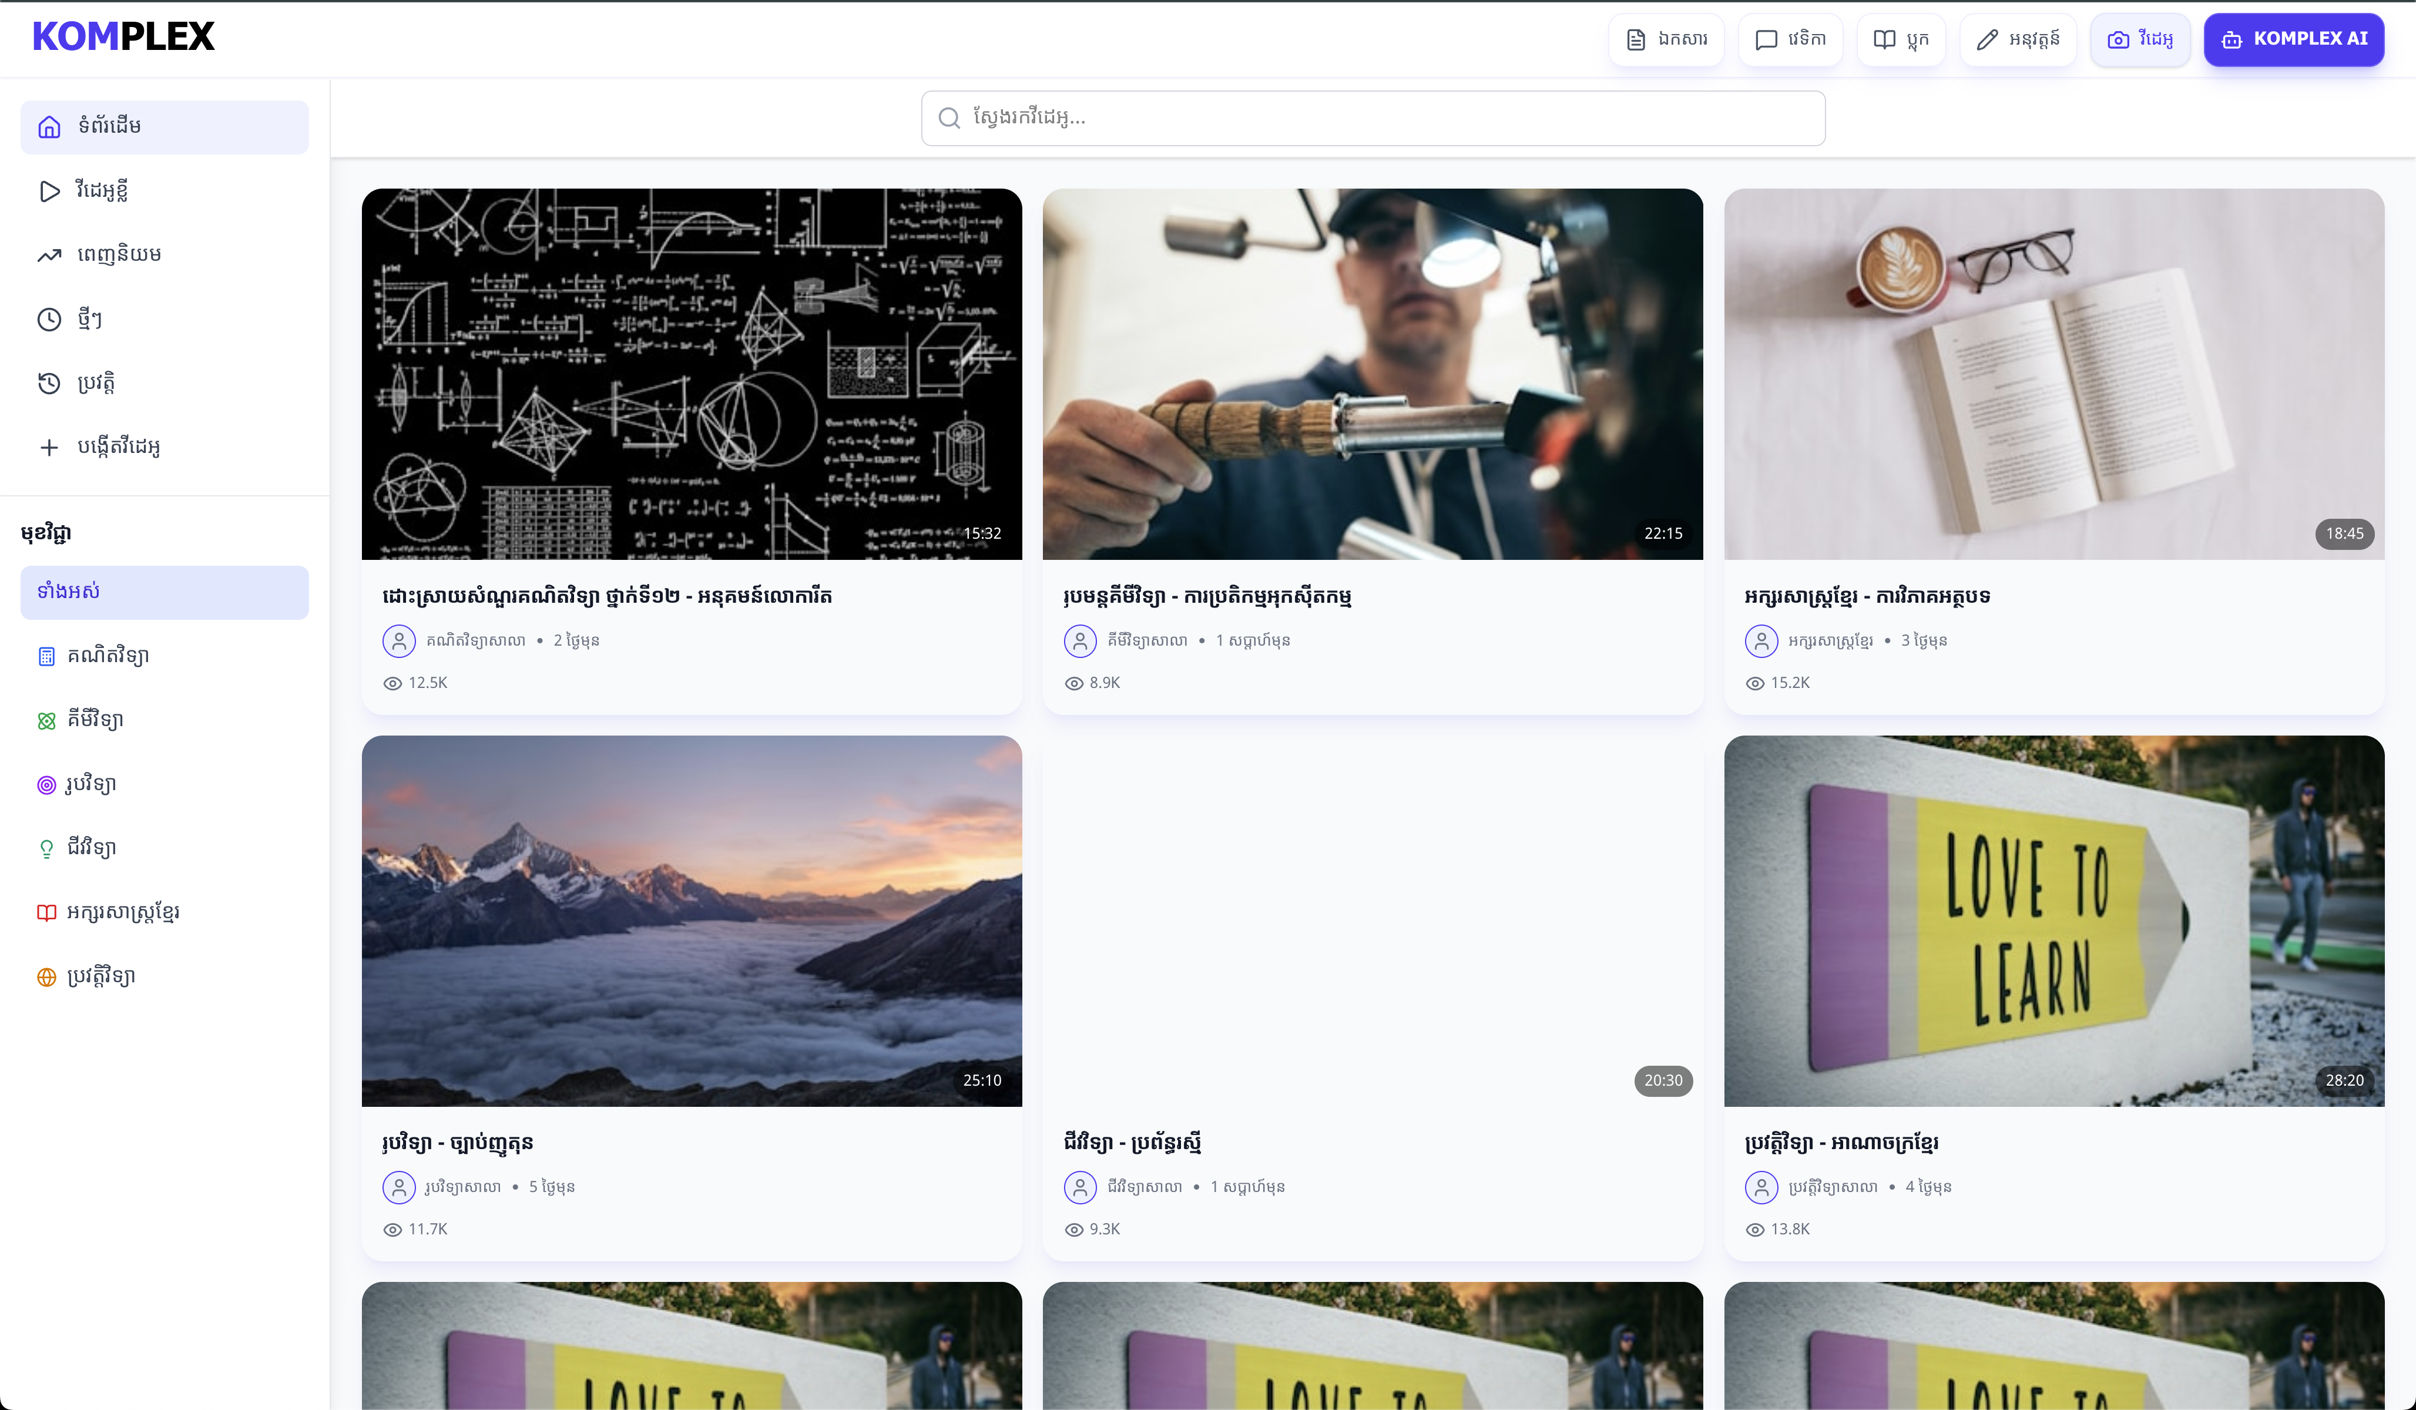Open document icon tab in header
This screenshot has height=1410, width=2416.
(1666, 39)
